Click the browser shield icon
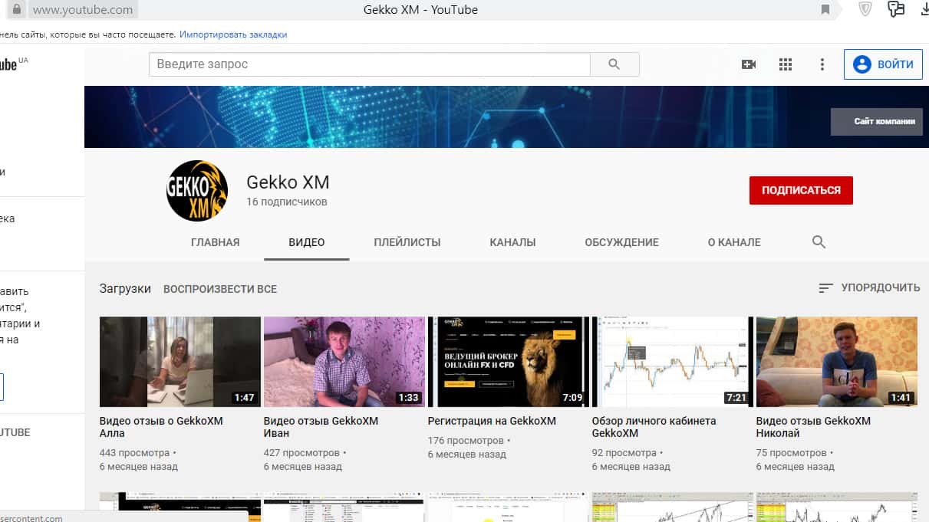Image resolution: width=929 pixels, height=522 pixels. point(865,9)
